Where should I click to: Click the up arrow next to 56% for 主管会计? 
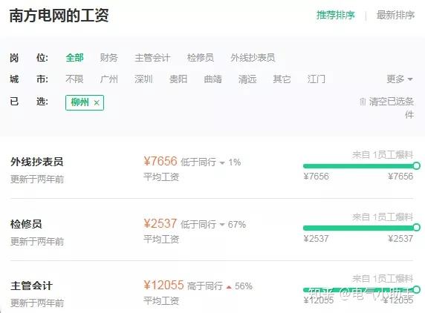pos(229,287)
